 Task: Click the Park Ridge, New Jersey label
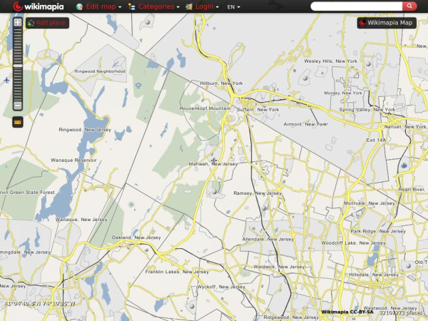pos(378,231)
